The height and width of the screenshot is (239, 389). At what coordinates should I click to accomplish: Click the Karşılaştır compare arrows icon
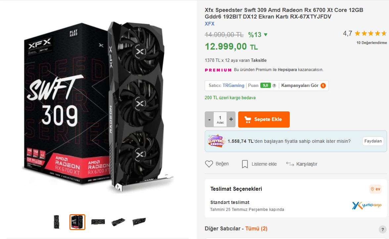tap(290, 164)
